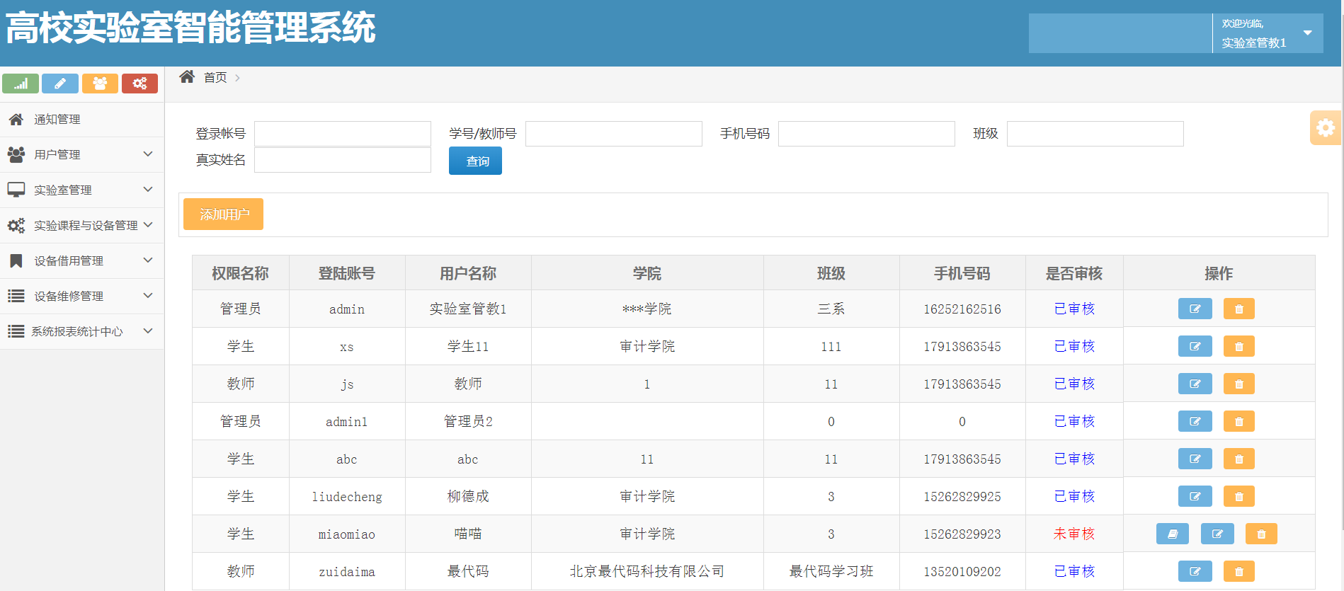Click the home icon in breadcrumb

(187, 77)
